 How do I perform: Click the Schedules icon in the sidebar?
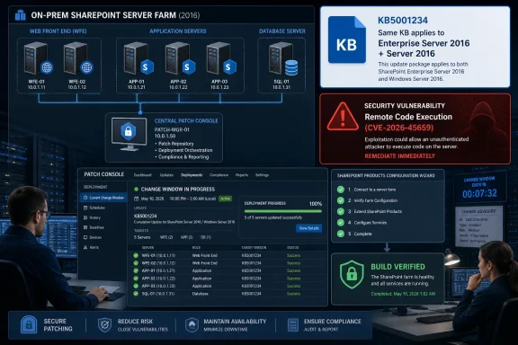click(x=85, y=208)
